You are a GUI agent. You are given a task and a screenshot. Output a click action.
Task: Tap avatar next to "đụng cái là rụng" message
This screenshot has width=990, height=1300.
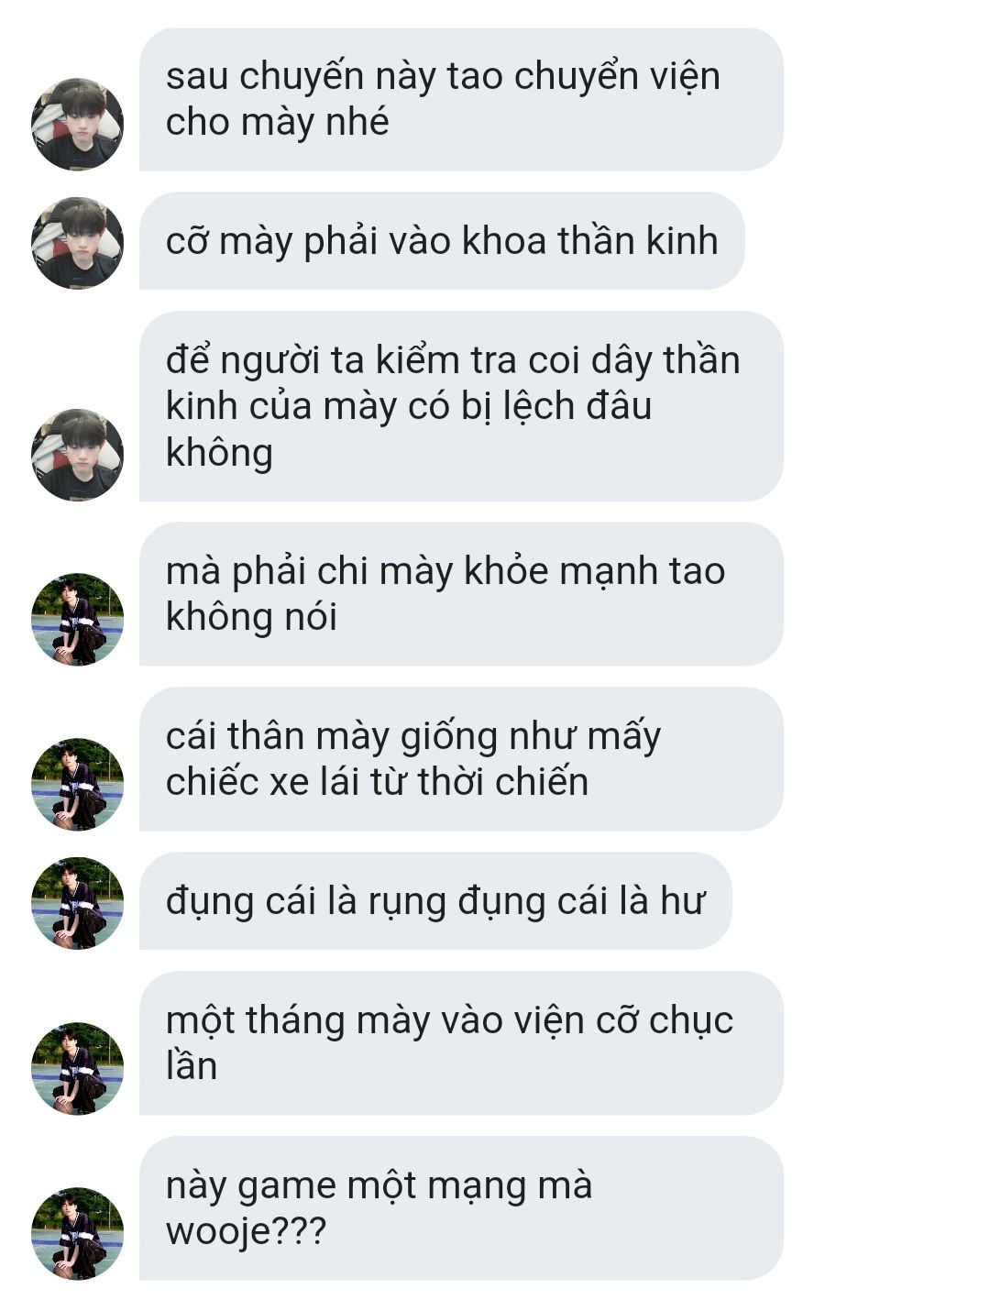pos(77,903)
